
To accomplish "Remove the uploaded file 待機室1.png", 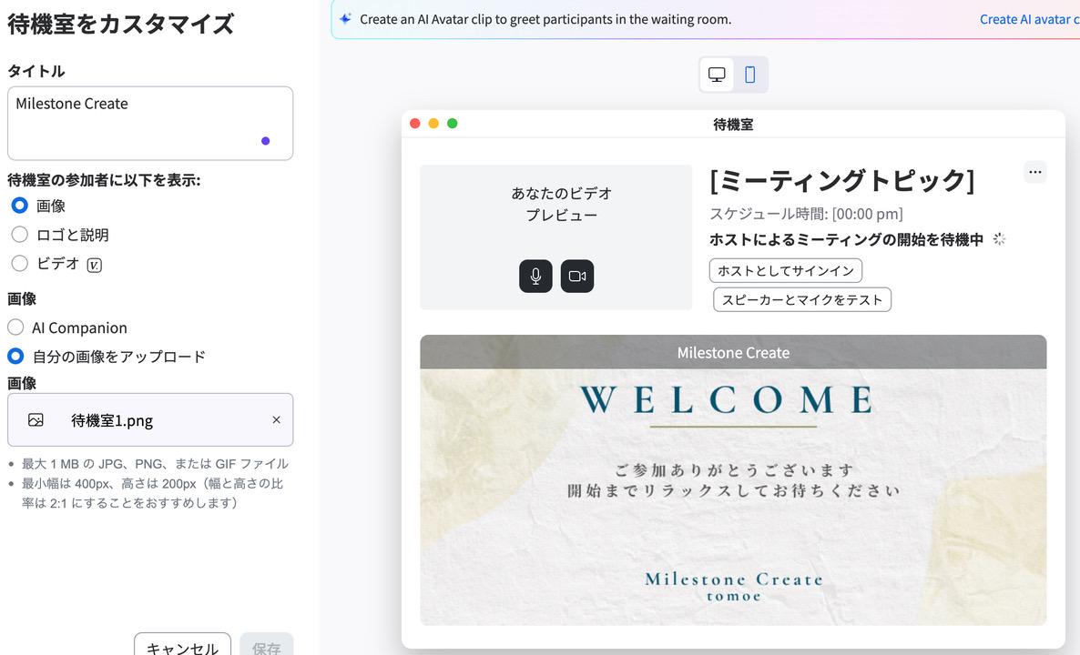I will [276, 420].
